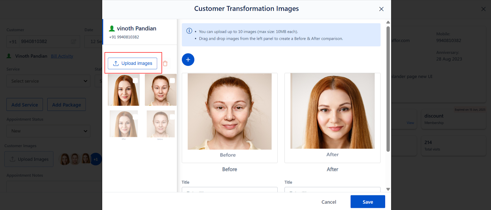Click the first customer avatar under Customer Images
The height and width of the screenshot is (210, 491).
(65, 159)
